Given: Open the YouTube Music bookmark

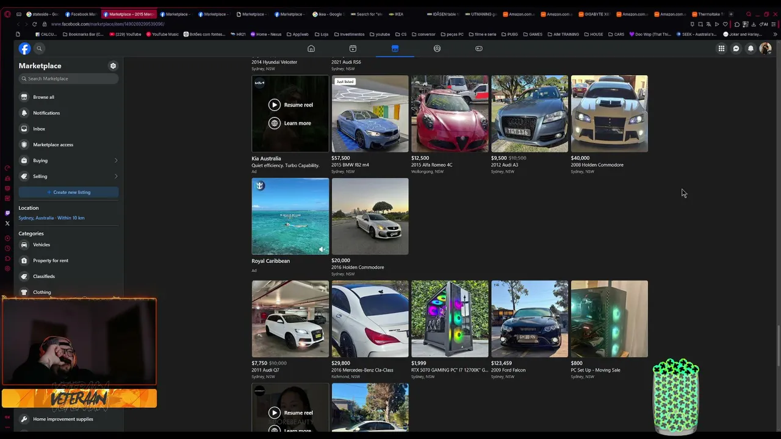Looking at the screenshot, I should [163, 34].
